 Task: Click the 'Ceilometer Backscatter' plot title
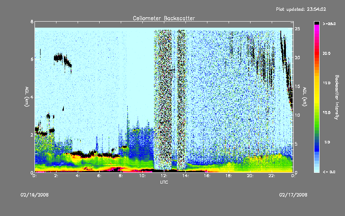point(164,18)
